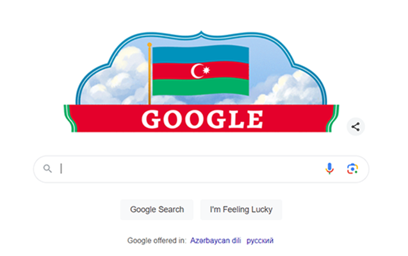The height and width of the screenshot is (256, 408).
Task: Click the crescent and star on flag
Action: click(200, 70)
